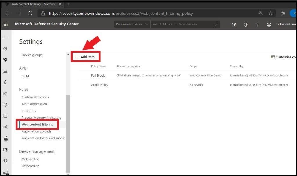The width and height of the screenshot is (297, 176).
Task: Click the padlock site info icon
Action: (x=43, y=13)
